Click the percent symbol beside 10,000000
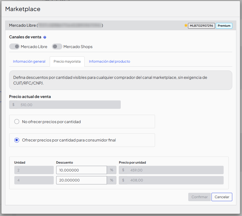Image resolution: width=242 pixels, height=216 pixels. 112,170
